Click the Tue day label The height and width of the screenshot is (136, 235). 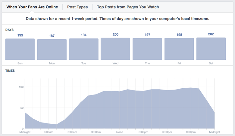point(84,63)
